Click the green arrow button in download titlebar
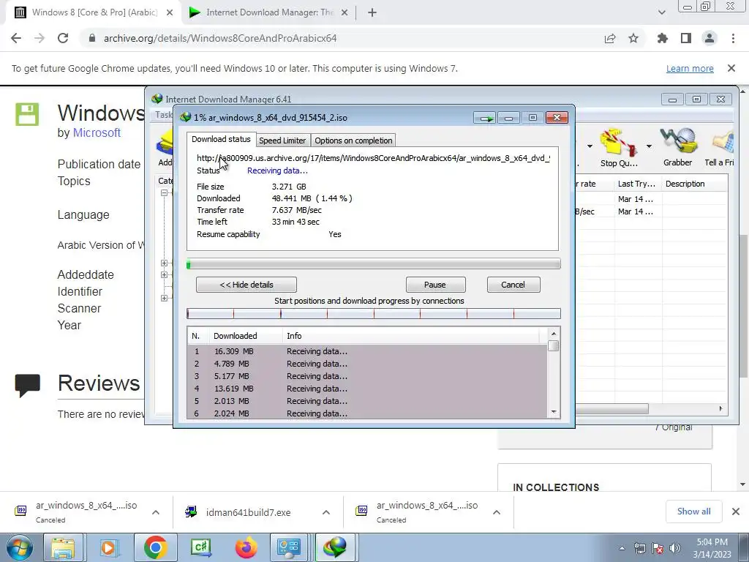The image size is (749, 562). [485, 118]
